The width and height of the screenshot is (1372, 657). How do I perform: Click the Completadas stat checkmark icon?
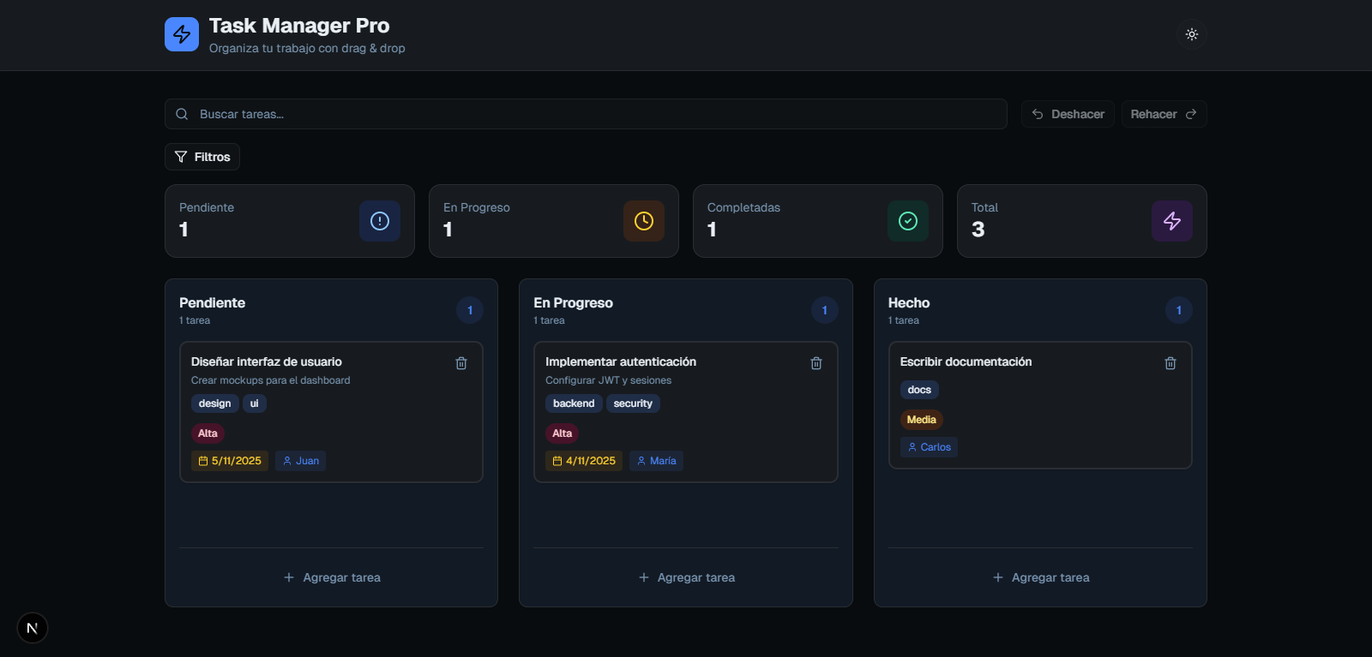908,221
